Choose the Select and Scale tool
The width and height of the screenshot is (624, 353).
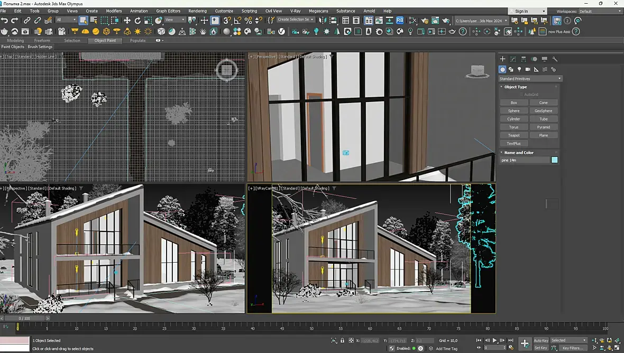148,20
